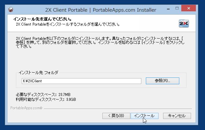205x130 pixels.
Task: Open folder browser with 参照(R)... button
Action: click(x=162, y=81)
